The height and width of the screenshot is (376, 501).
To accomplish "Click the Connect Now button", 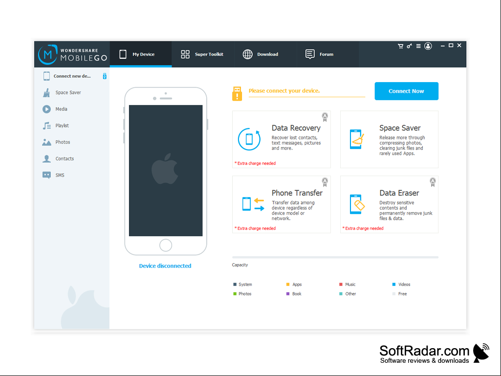I will 407,91.
